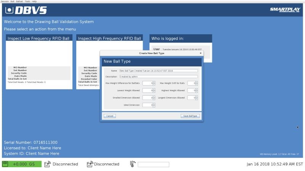This screenshot has width=305, height=171.
Task: Decrease Max Weight Drift for Balls value
Action: [196, 84]
